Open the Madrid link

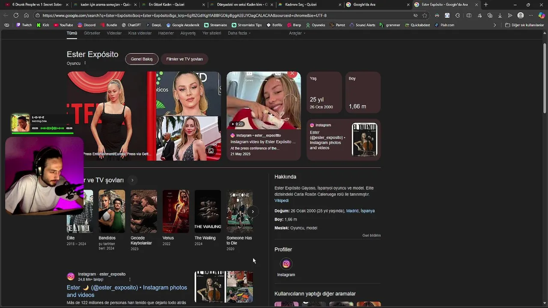(352, 211)
